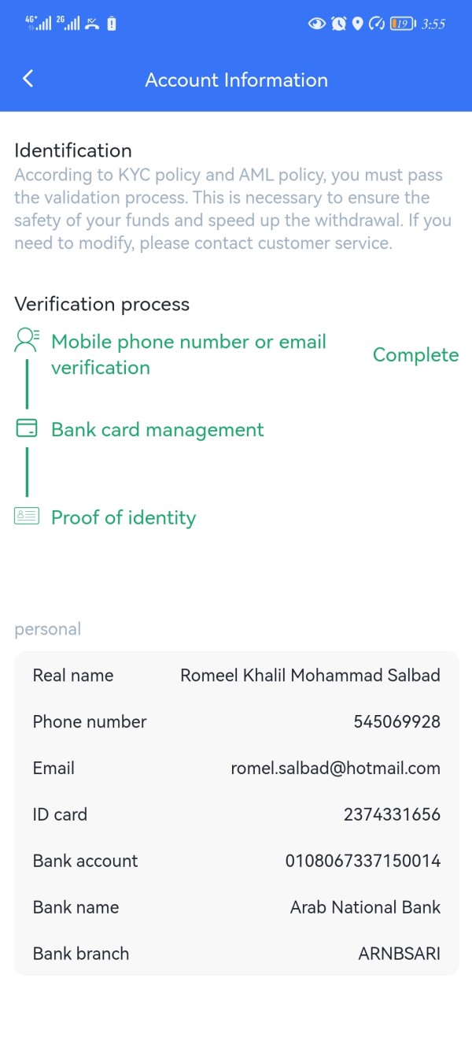Select the Bank account number value
The image size is (472, 1045).
pyautogui.click(x=363, y=861)
